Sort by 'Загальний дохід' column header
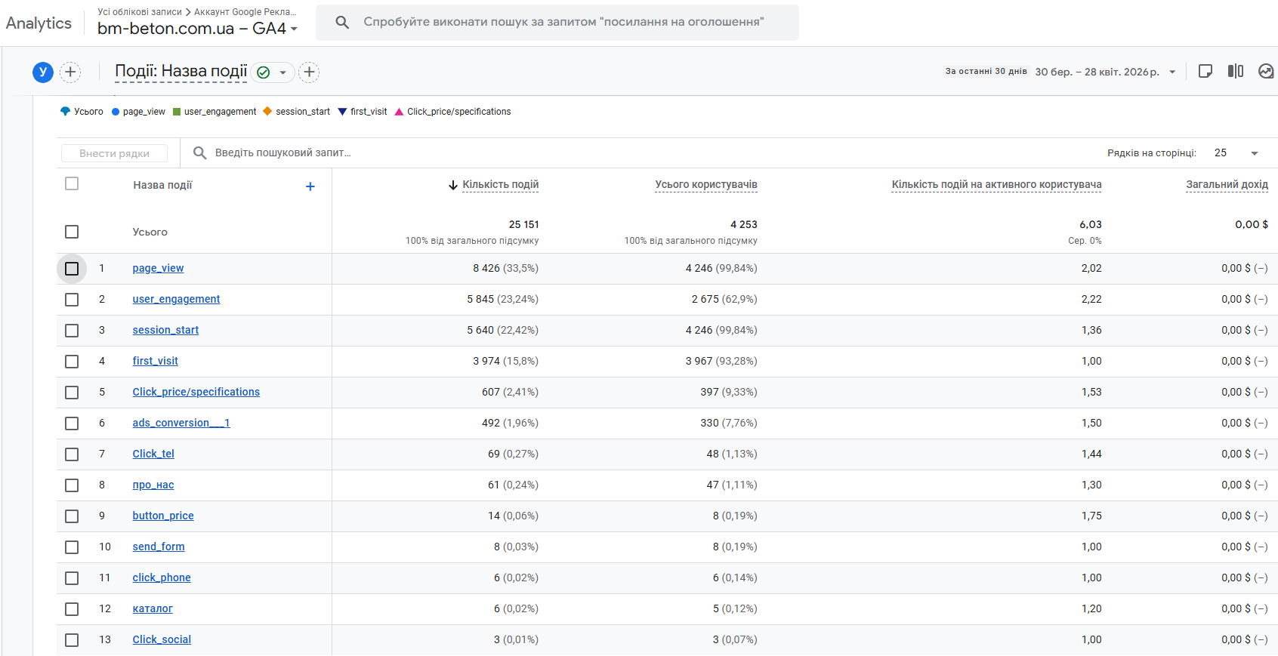The width and height of the screenshot is (1278, 656). click(x=1227, y=184)
